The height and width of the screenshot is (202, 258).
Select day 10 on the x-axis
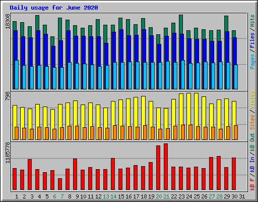83,196
